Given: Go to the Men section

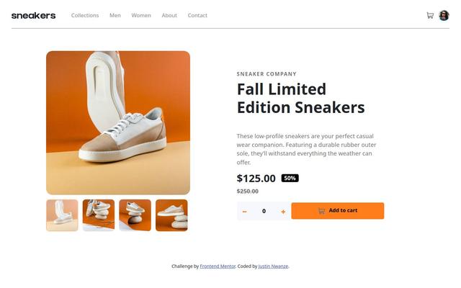Looking at the screenshot, I should pos(115,15).
